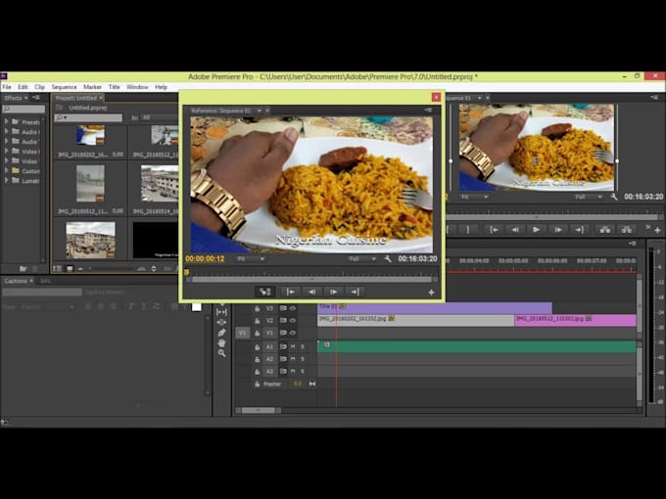Toggle gang to Program monitor button
Viewport: 666px width, 499px height.
point(265,292)
